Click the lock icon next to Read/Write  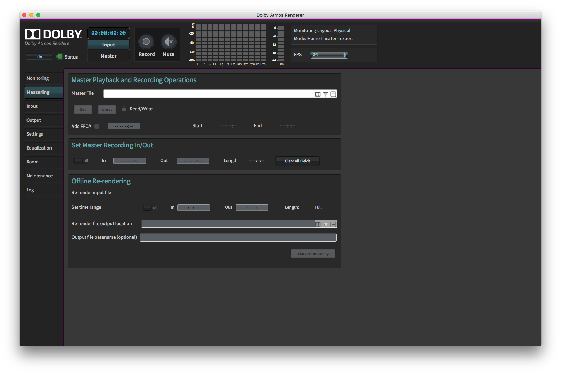pyautogui.click(x=124, y=108)
